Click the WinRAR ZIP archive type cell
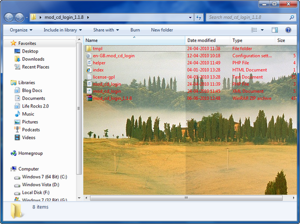Screen dimensions: 300x224 tap(252, 98)
